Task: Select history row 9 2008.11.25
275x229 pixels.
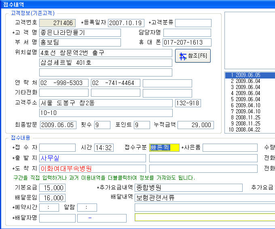Action: (x=250, y=123)
